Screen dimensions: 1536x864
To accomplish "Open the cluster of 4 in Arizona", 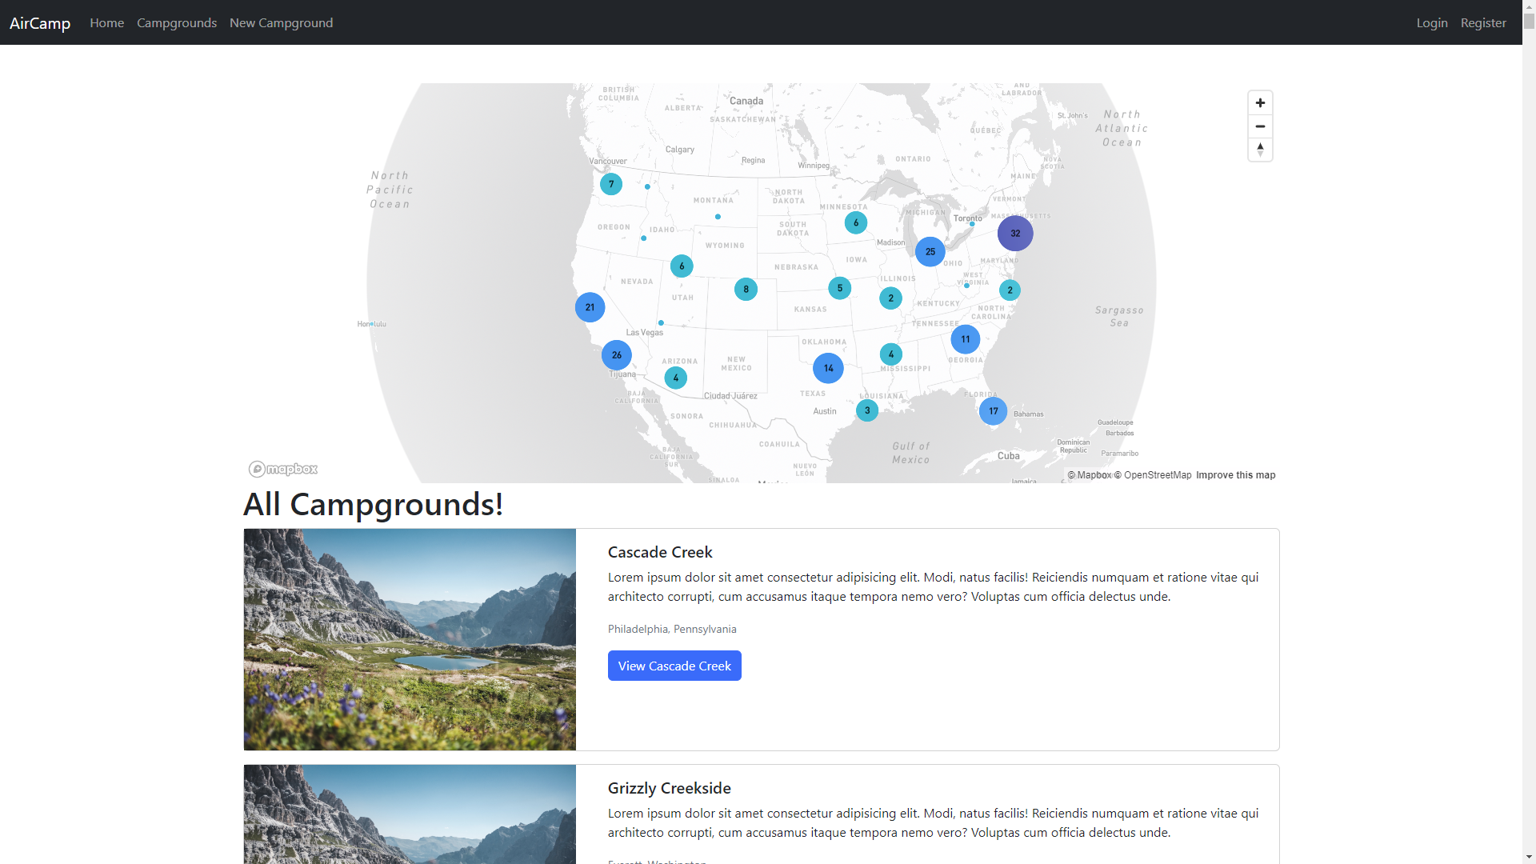I will [x=676, y=378].
